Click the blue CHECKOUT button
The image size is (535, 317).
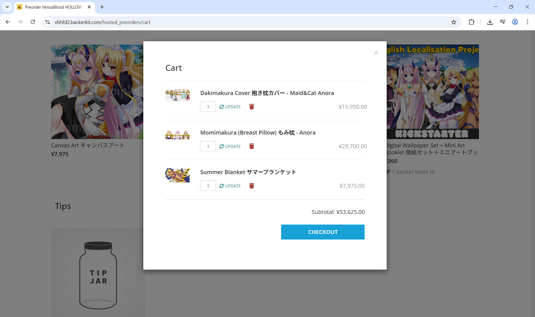click(323, 232)
